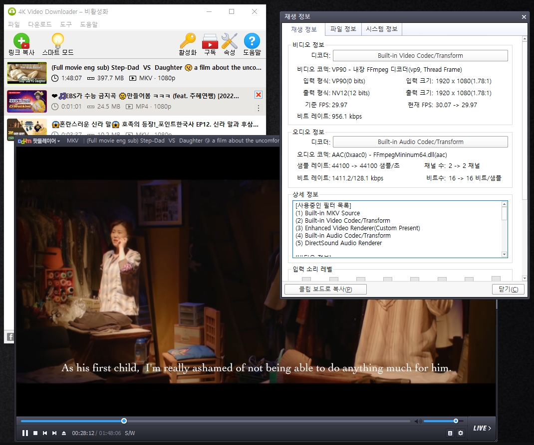Click the green Paste Link (링크 복사) icon
Viewport: 534px width, 445px height.
click(x=21, y=41)
